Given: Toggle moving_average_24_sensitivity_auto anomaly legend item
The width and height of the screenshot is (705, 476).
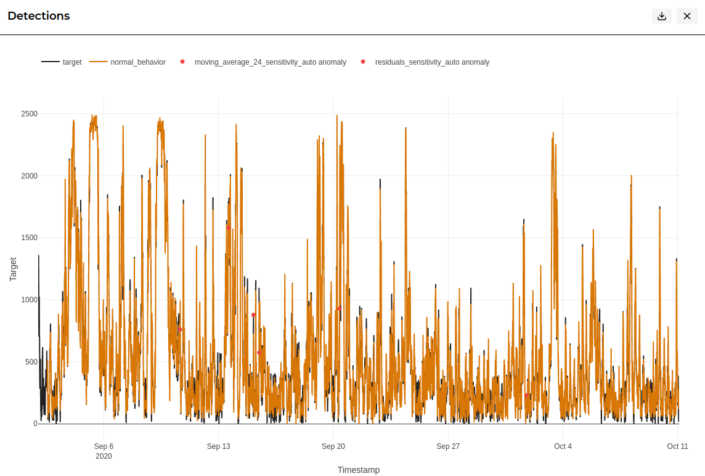Looking at the screenshot, I should [x=263, y=62].
